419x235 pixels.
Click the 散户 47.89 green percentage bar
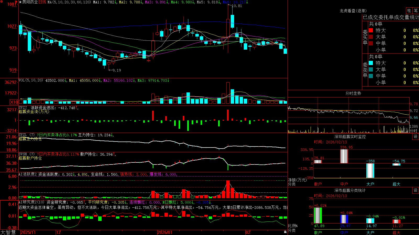(318, 215)
